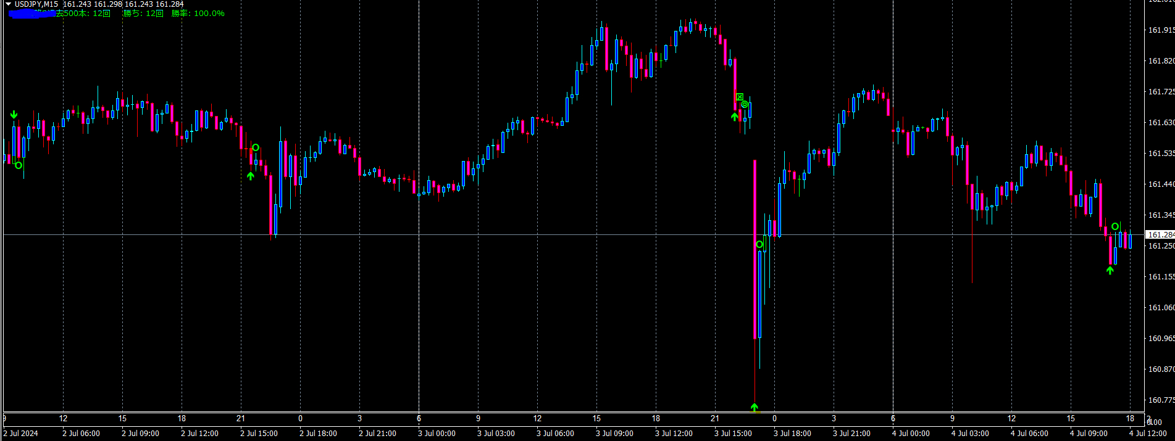
Task: Select the horizontal current price line on the chart
Action: (573, 234)
